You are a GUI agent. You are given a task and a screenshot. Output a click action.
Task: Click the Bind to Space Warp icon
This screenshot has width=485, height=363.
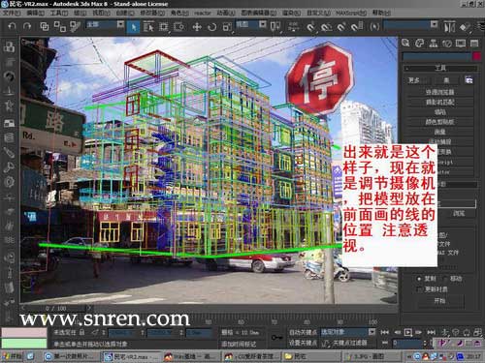[76, 26]
